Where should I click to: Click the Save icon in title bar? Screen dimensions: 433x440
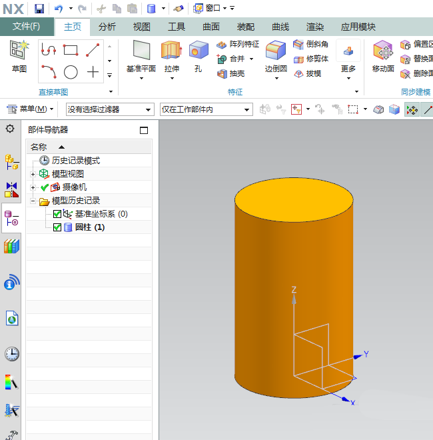[x=39, y=8]
